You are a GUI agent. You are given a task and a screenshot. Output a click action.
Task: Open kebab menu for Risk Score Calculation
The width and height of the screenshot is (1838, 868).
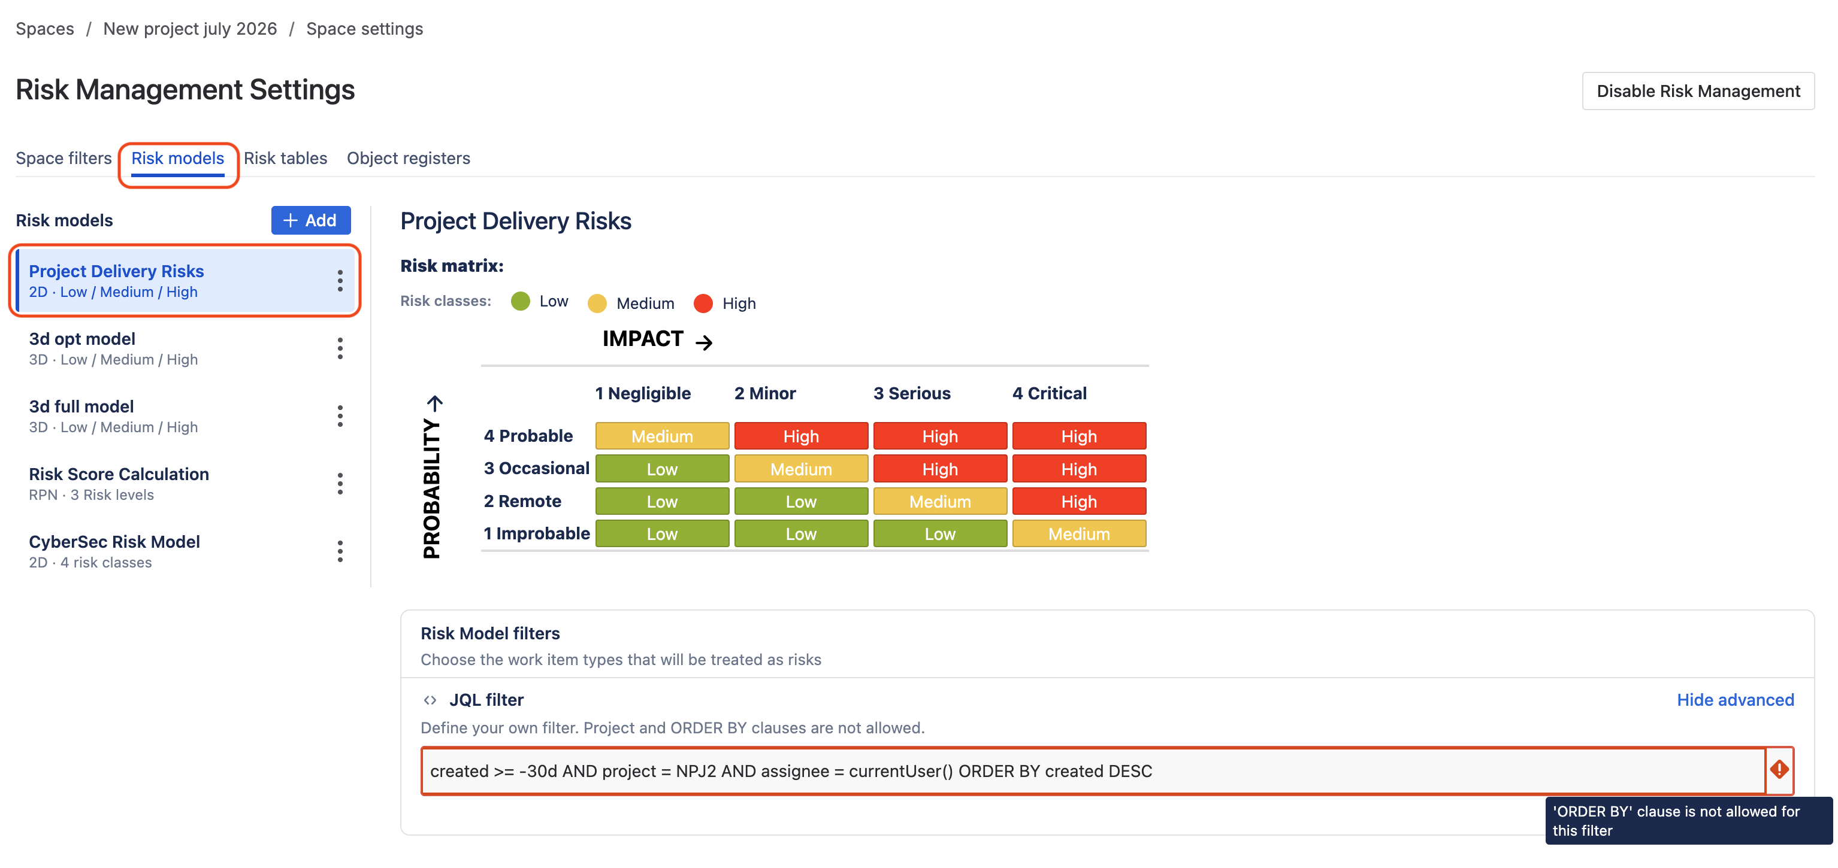pyautogui.click(x=340, y=484)
